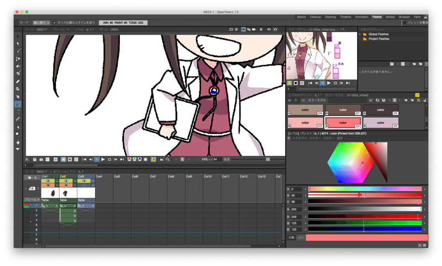Select the Project Palettes folder

point(378,39)
